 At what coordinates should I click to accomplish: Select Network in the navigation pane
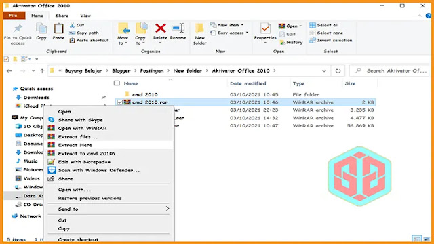[x=31, y=216]
